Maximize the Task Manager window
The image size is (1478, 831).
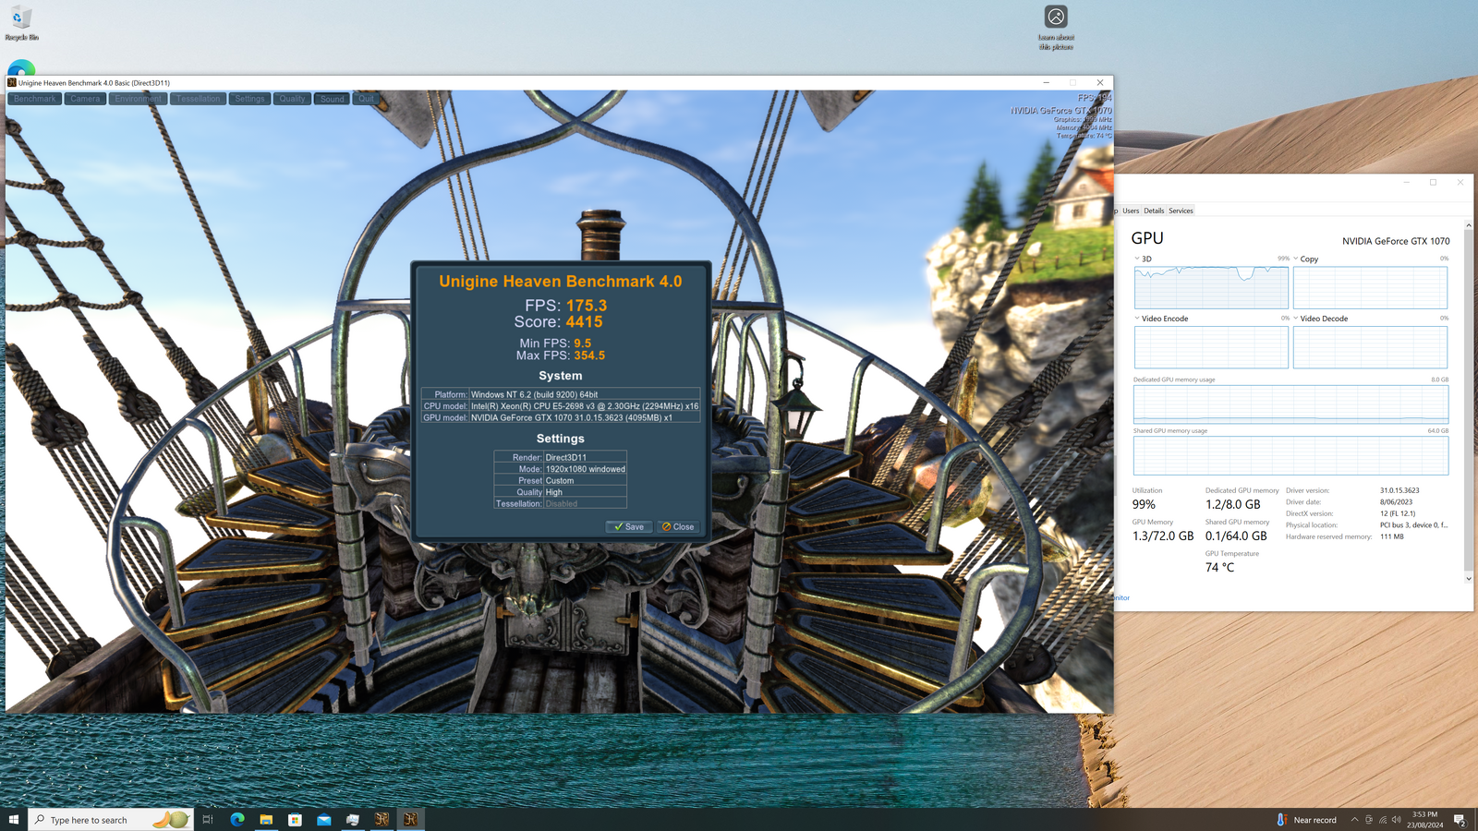pyautogui.click(x=1434, y=182)
